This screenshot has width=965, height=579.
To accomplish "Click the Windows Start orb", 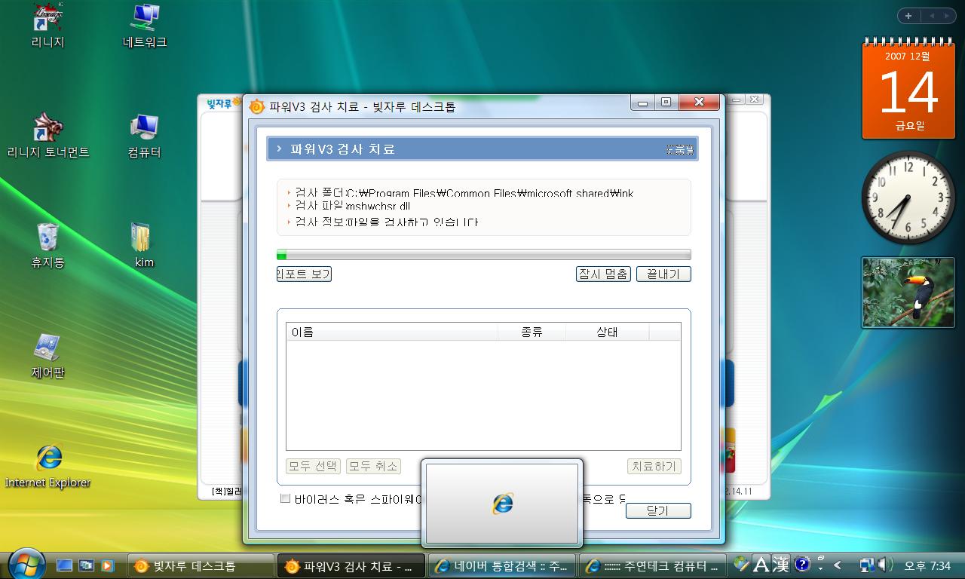I will tap(26, 563).
